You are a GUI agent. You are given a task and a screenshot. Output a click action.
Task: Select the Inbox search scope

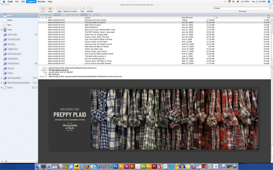click(x=57, y=15)
